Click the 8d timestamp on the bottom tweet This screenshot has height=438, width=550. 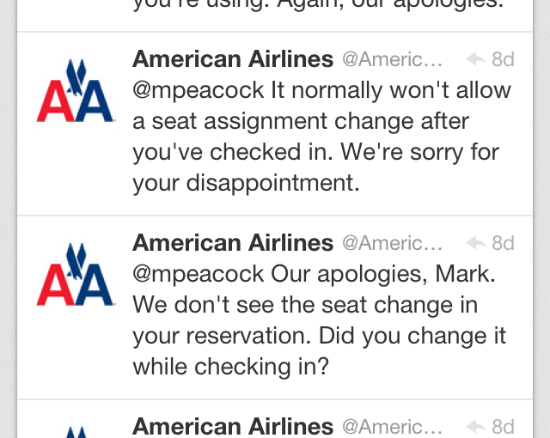click(x=503, y=426)
